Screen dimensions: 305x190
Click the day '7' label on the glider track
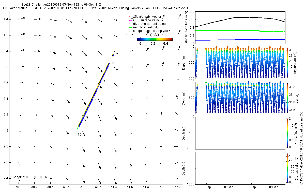point(104,81)
